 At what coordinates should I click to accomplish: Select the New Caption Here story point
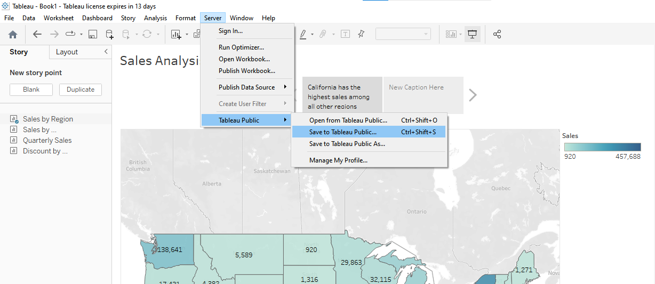coord(424,95)
